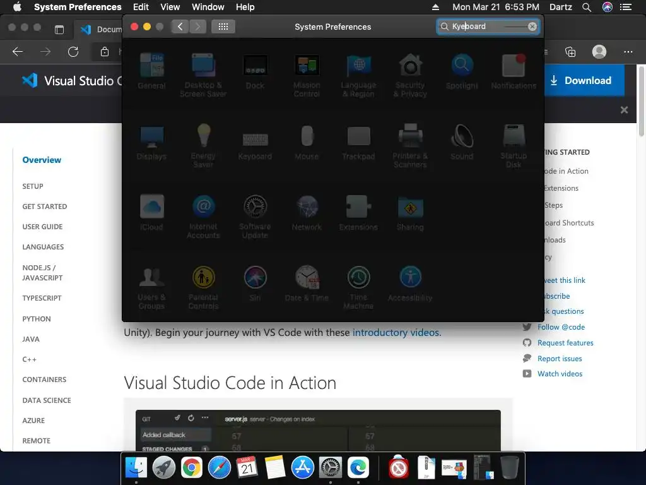Clear the System Preferences search field
This screenshot has width=646, height=485.
532,27
